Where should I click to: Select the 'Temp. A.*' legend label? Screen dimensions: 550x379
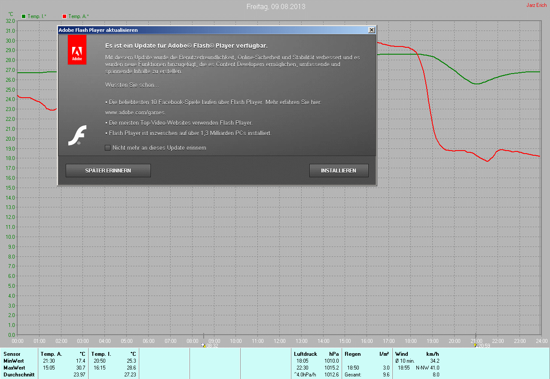79,16
